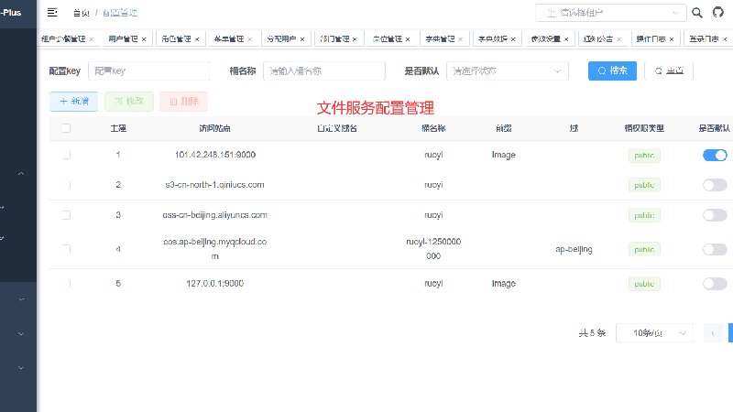Click the 共 5 条 total count text
The image size is (733, 412).
tap(592, 333)
